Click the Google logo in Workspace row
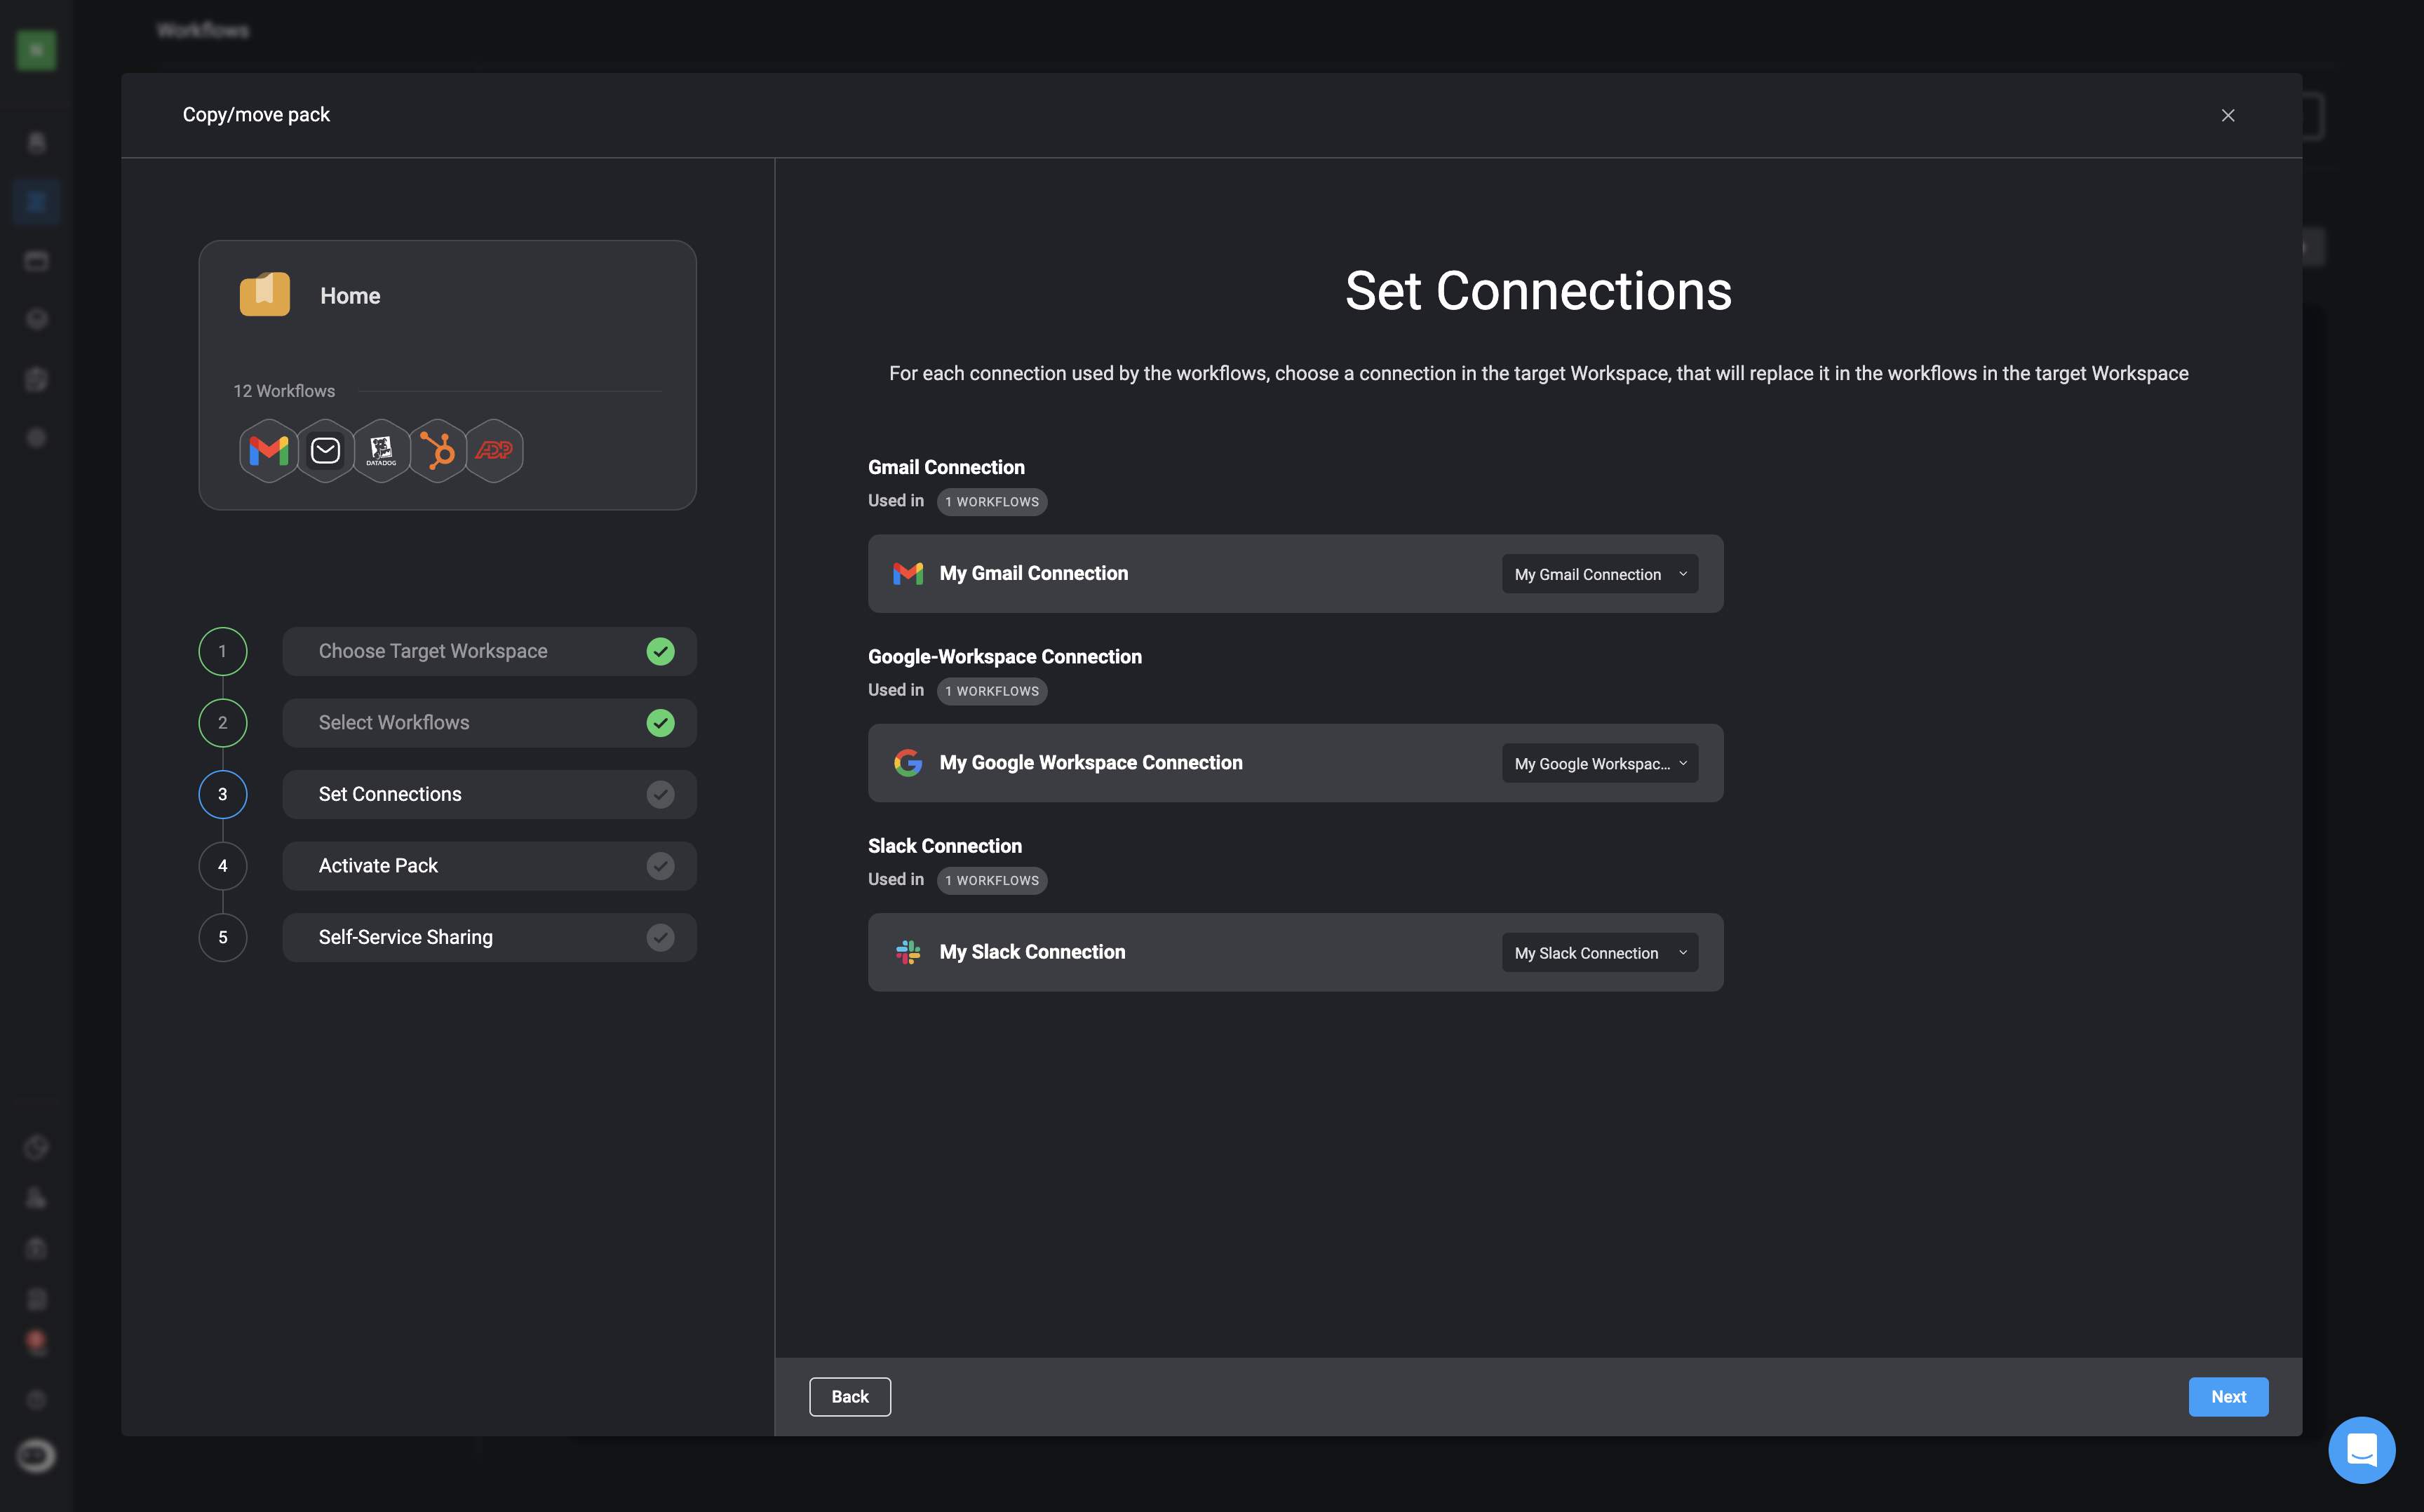 [x=907, y=763]
